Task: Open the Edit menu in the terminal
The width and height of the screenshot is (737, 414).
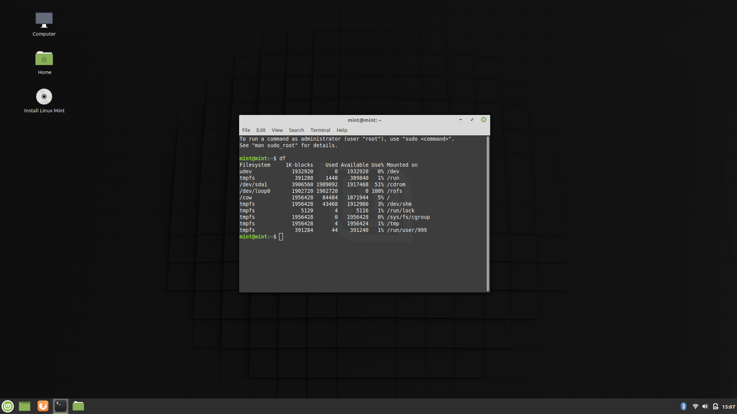Action: (x=261, y=130)
